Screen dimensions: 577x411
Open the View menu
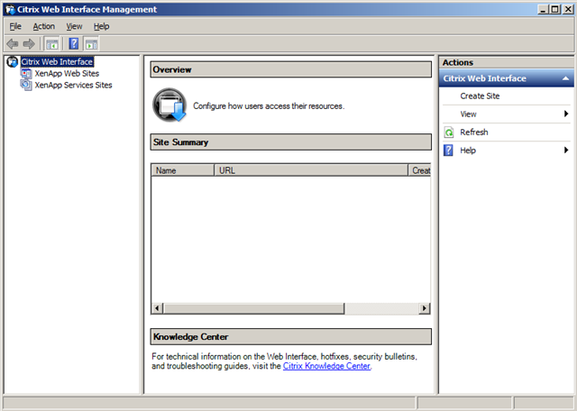[x=74, y=26]
